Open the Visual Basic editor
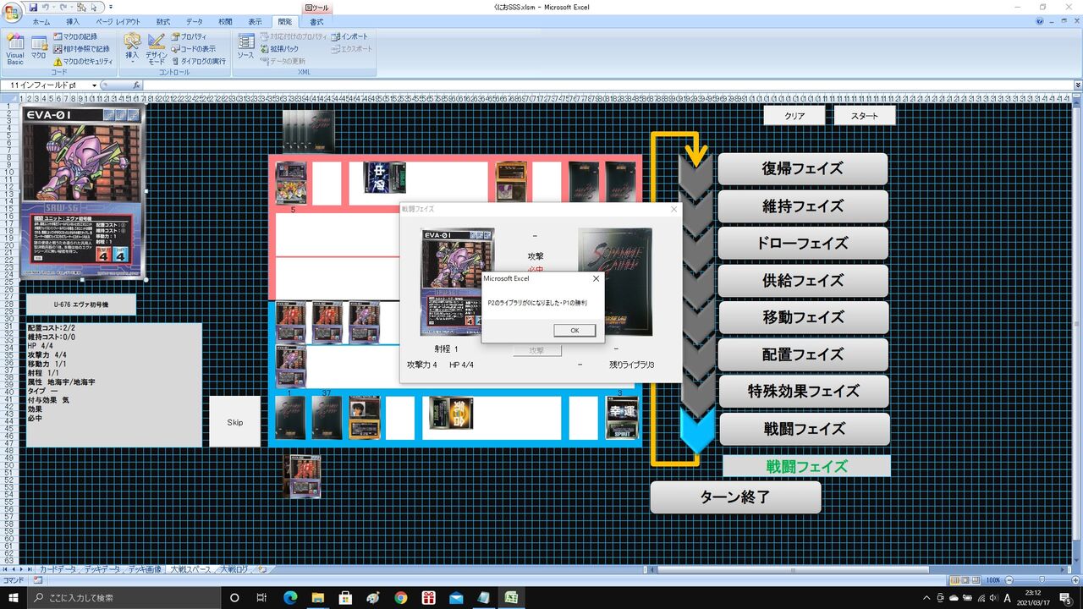Screen dimensions: 1083x609 click(x=15, y=50)
